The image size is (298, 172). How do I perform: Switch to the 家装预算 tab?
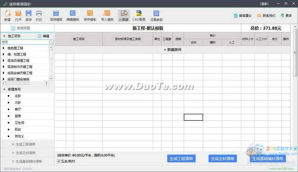point(22,28)
